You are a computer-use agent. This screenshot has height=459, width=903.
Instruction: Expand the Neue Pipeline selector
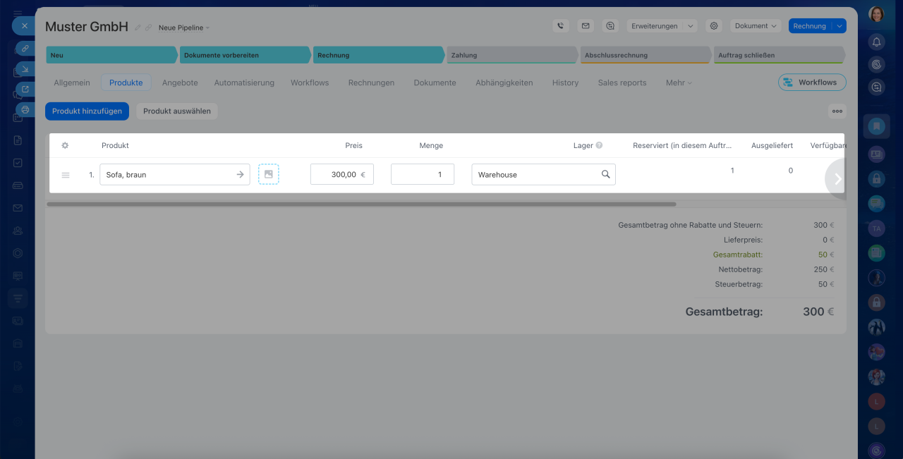click(x=183, y=27)
